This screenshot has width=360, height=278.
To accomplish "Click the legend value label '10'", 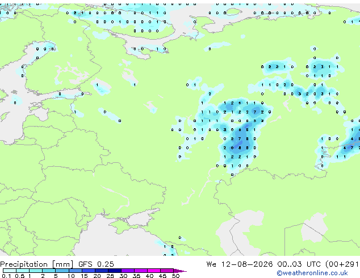I will 71,276.
